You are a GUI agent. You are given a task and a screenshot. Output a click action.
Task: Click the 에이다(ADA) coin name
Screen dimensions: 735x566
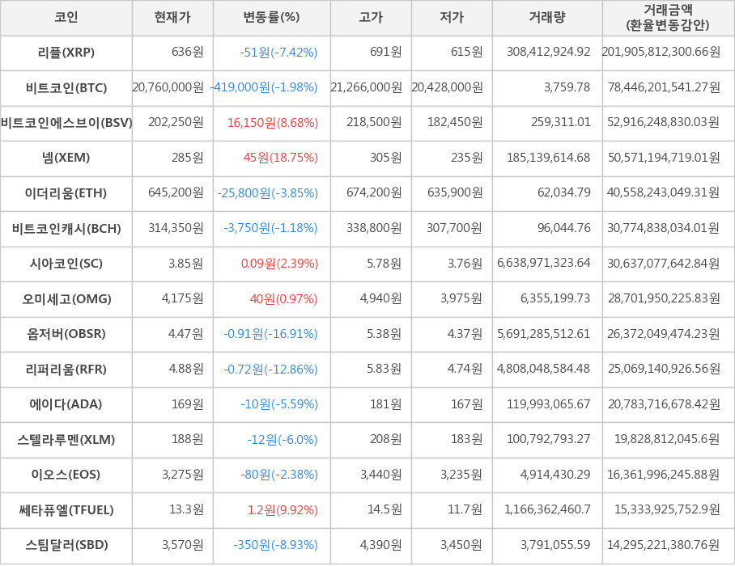pyautogui.click(x=66, y=404)
